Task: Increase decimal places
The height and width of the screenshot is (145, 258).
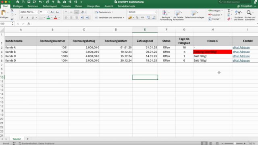Action: (x=149, y=18)
